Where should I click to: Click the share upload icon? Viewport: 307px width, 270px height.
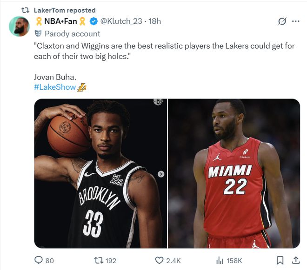(295, 260)
